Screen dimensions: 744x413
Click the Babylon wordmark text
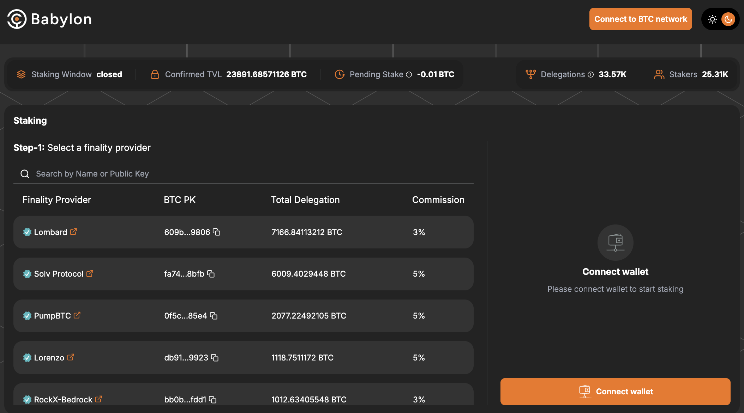click(x=61, y=19)
